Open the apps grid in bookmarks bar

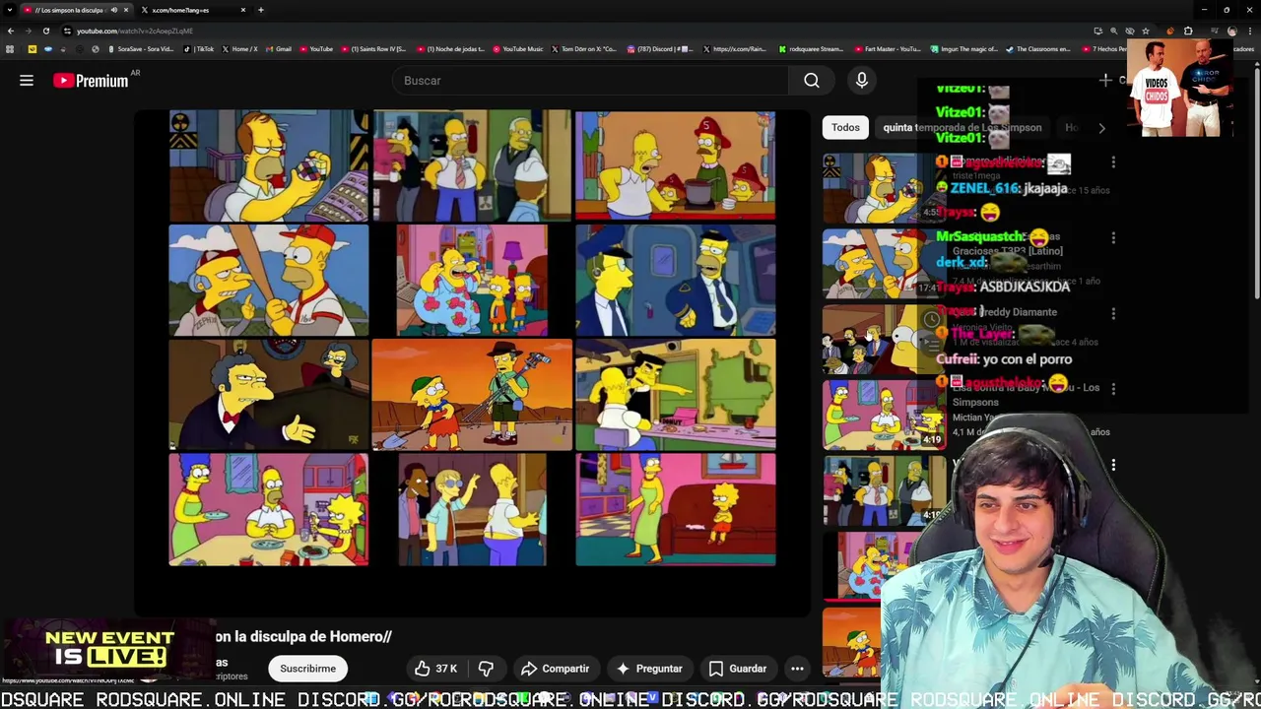pos(10,49)
